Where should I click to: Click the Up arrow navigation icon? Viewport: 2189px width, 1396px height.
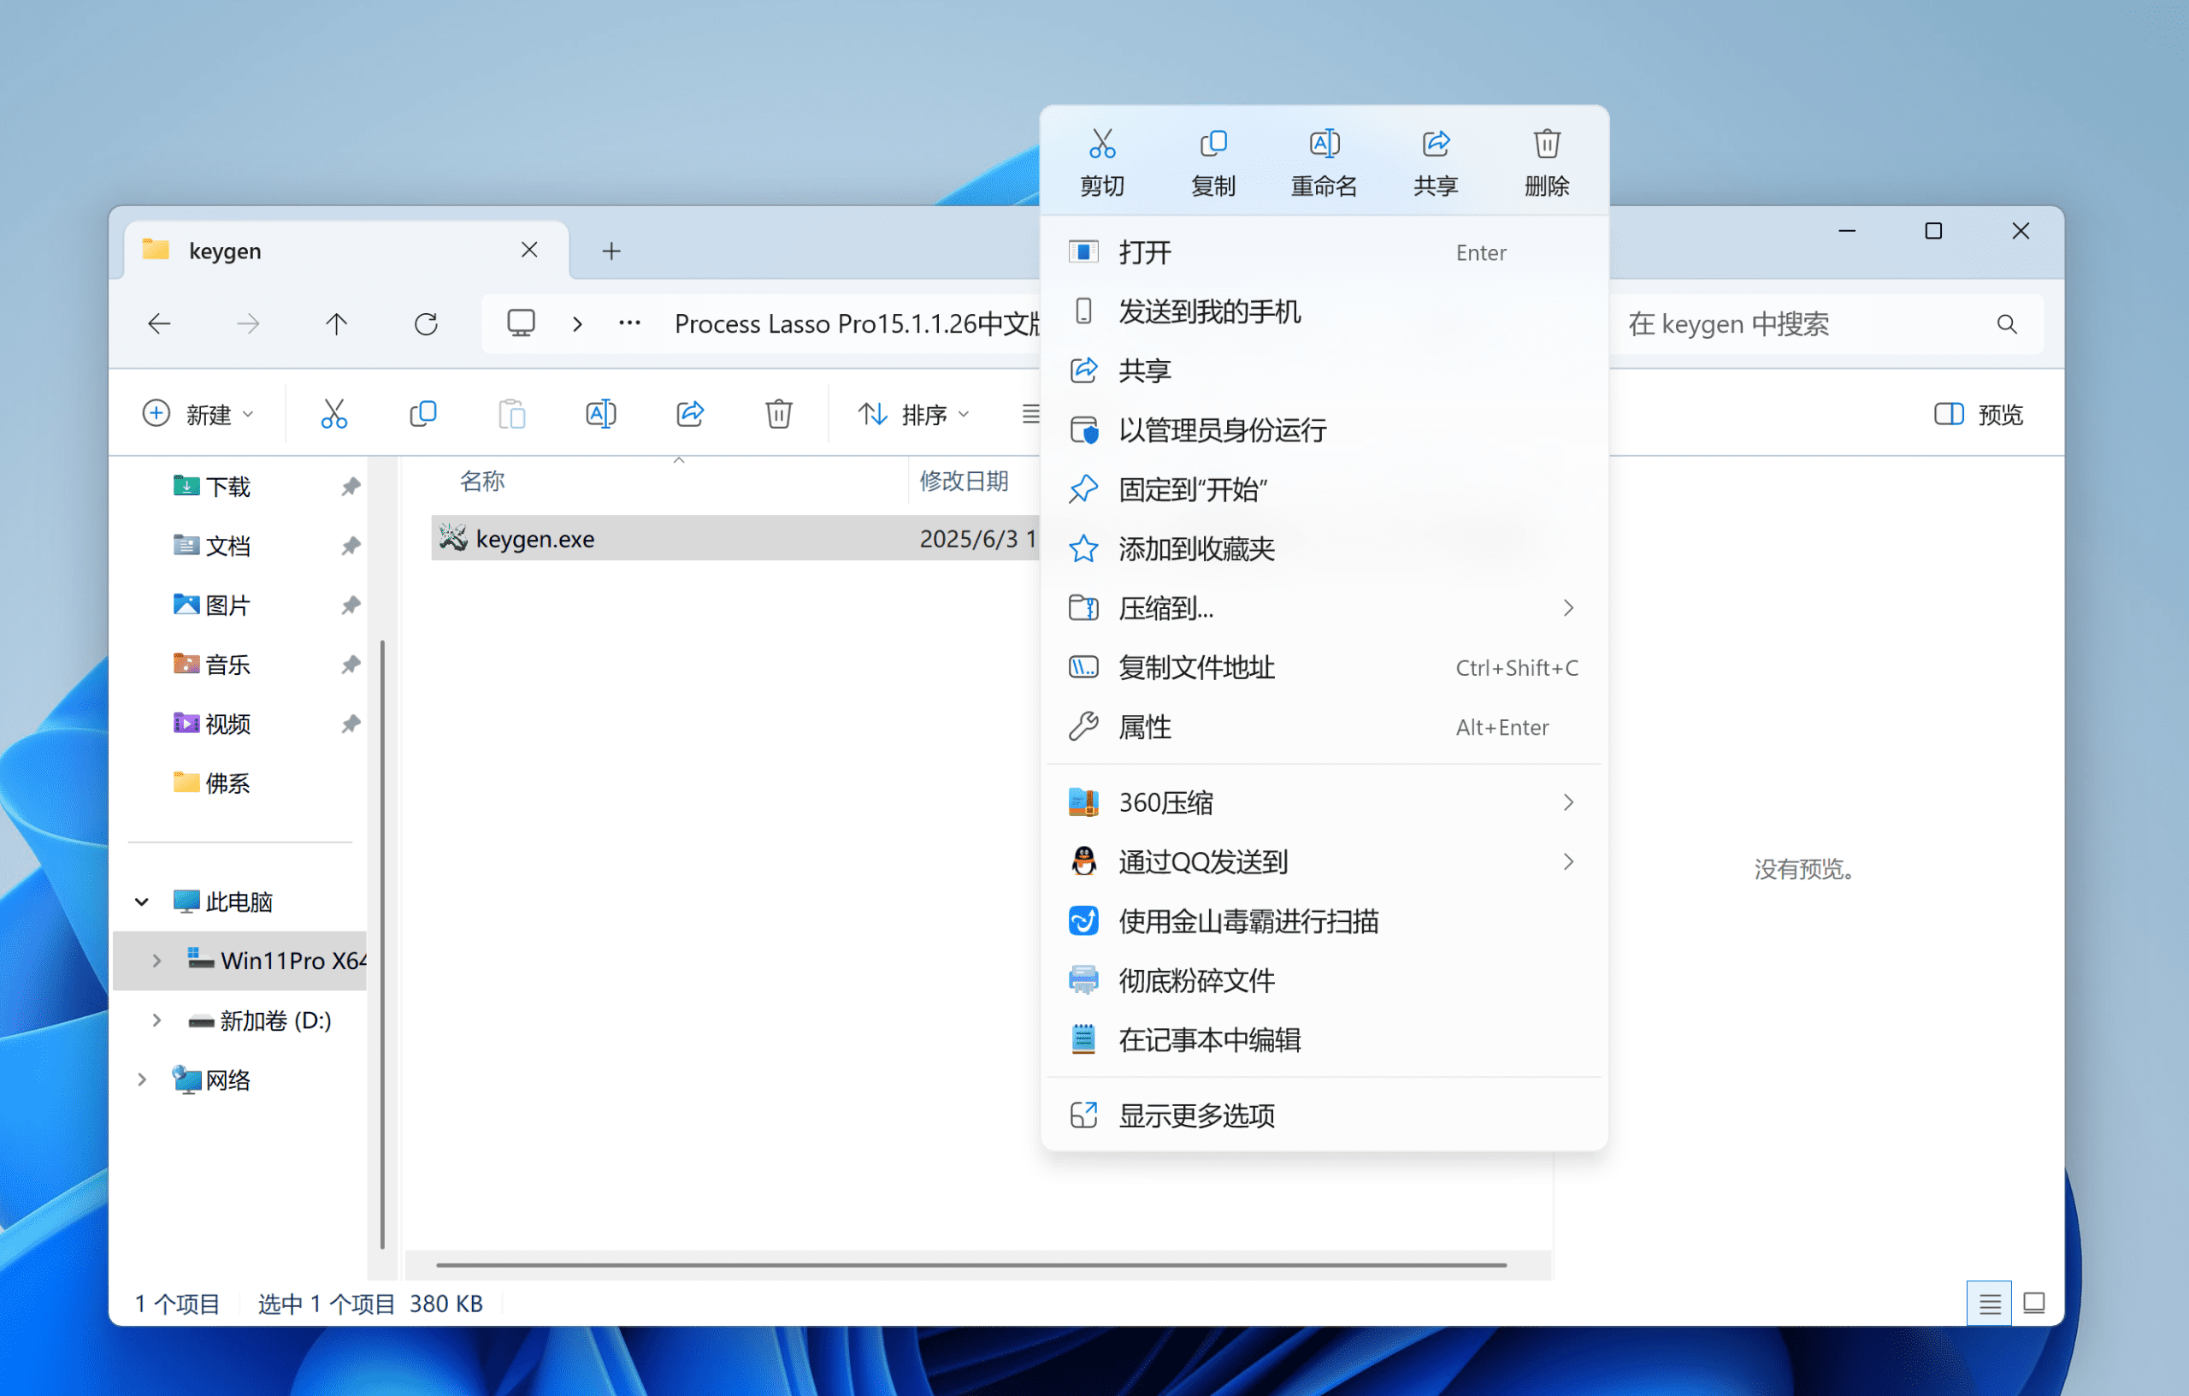click(x=336, y=323)
